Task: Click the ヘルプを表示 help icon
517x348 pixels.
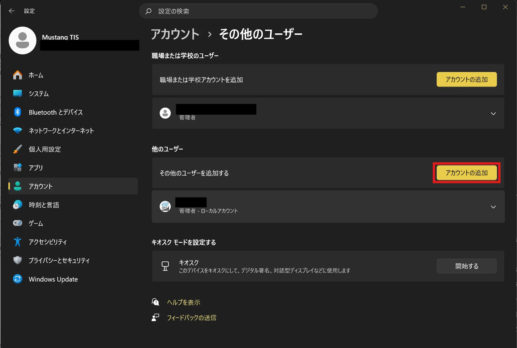Action: (x=155, y=302)
